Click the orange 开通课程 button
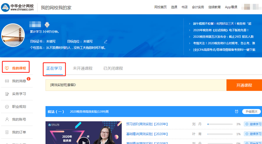 coord(244,85)
